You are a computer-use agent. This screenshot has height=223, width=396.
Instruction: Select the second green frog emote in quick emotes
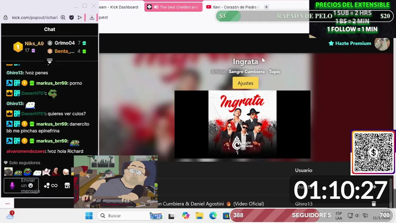click(28, 171)
